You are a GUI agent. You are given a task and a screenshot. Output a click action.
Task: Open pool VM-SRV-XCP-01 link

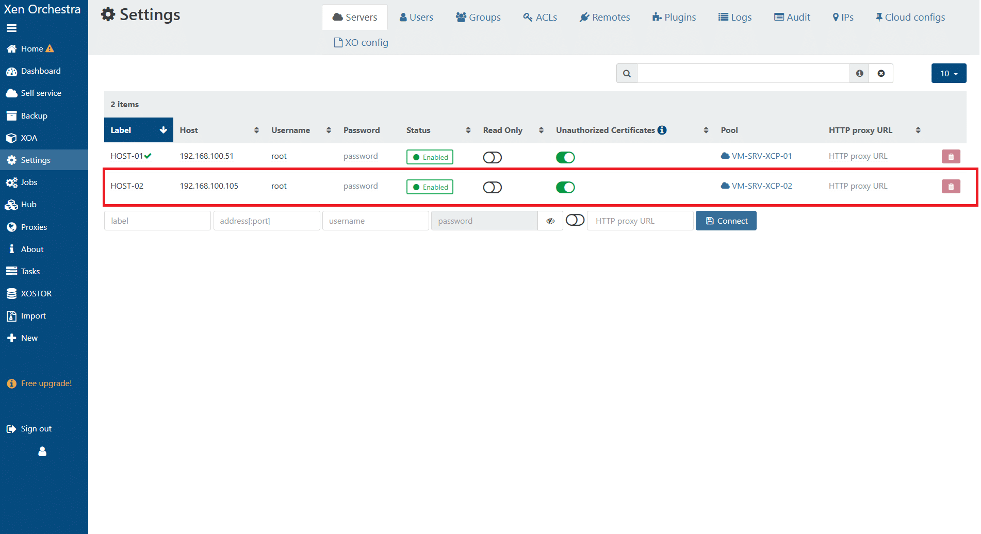pyautogui.click(x=756, y=156)
